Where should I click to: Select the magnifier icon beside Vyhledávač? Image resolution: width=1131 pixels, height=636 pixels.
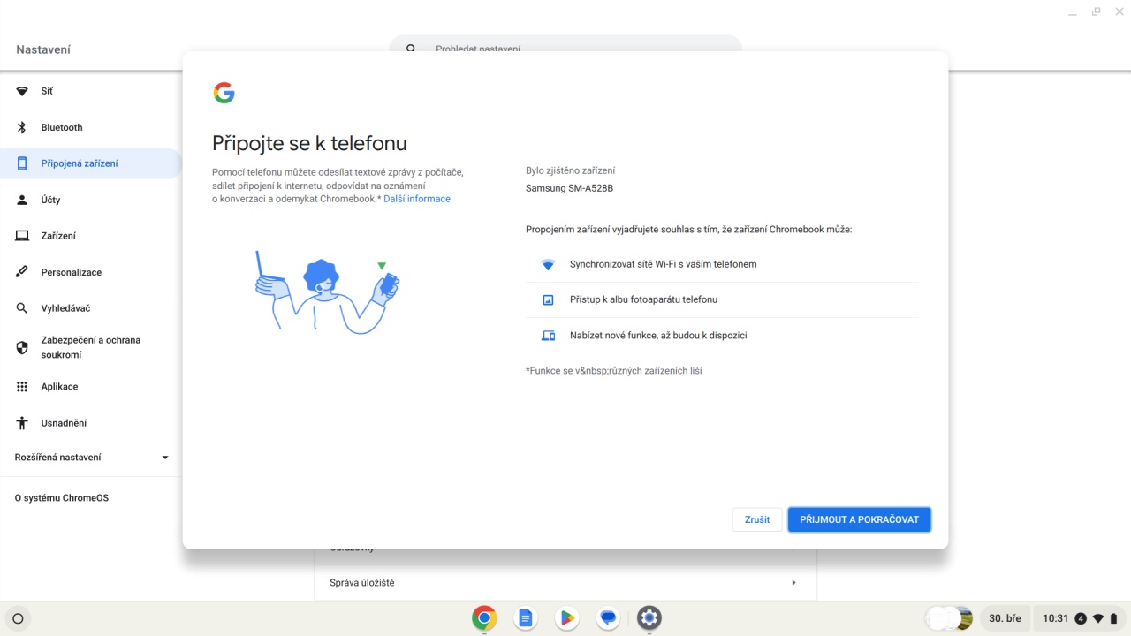pyautogui.click(x=22, y=308)
